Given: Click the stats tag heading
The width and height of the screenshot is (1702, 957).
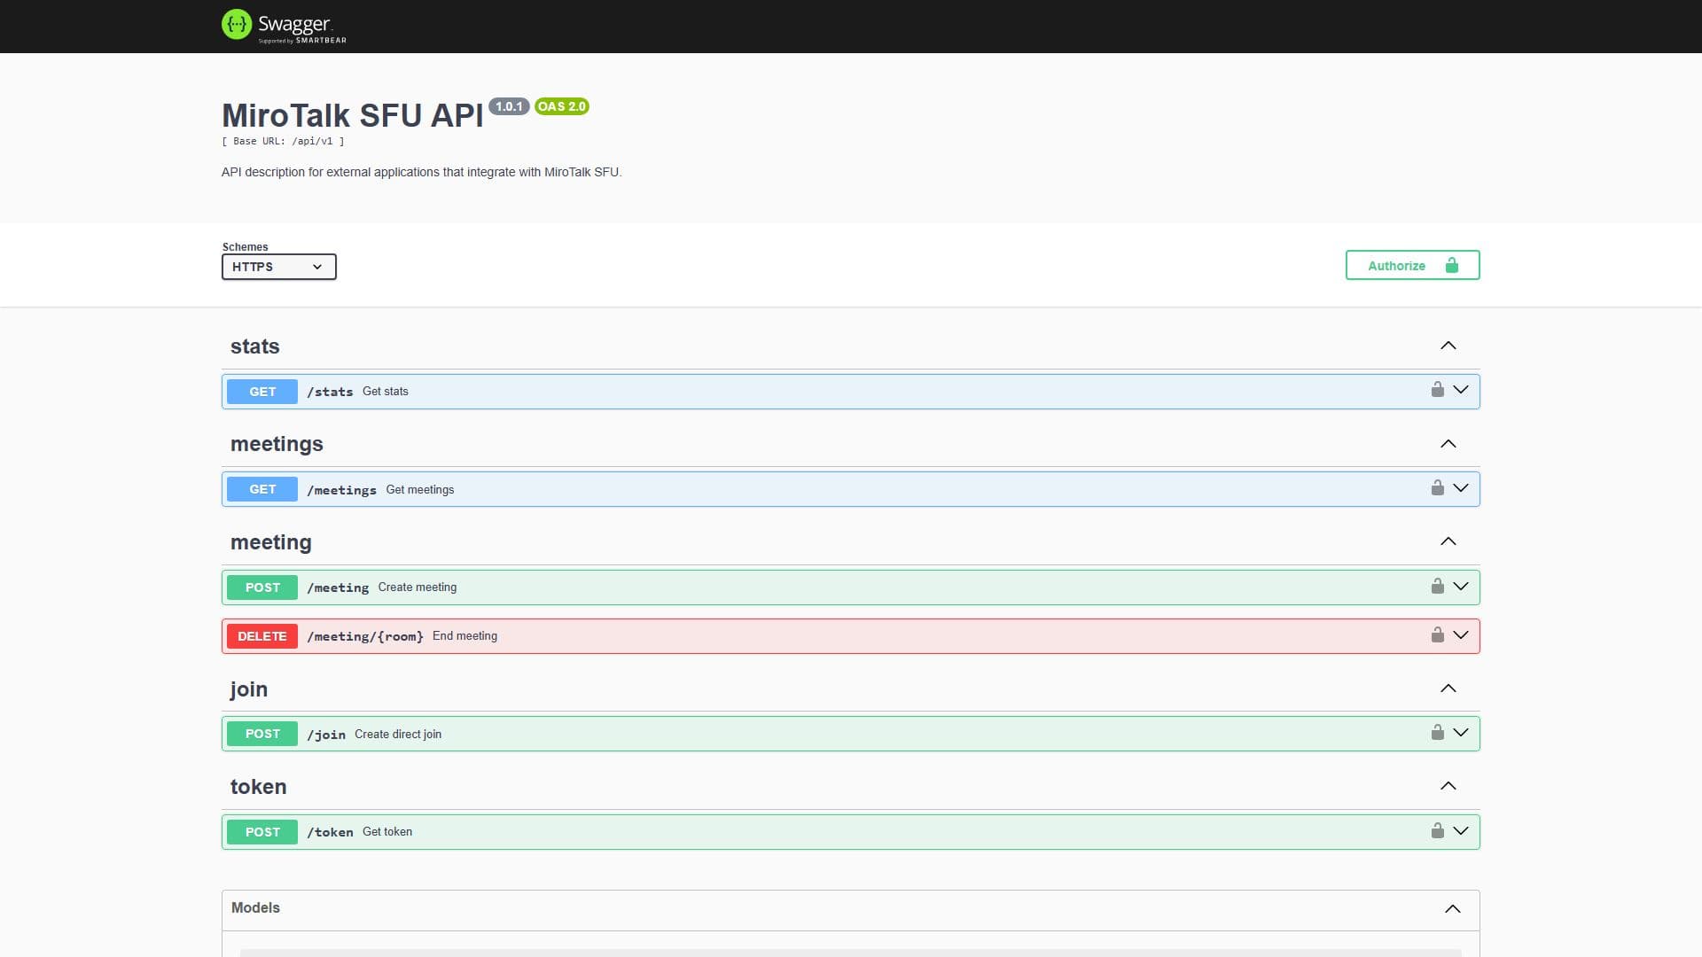Looking at the screenshot, I should coord(255,346).
